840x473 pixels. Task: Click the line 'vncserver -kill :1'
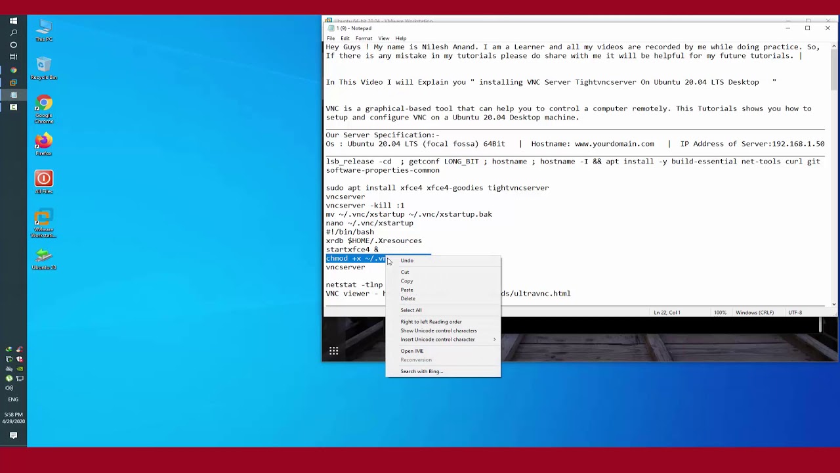click(365, 206)
